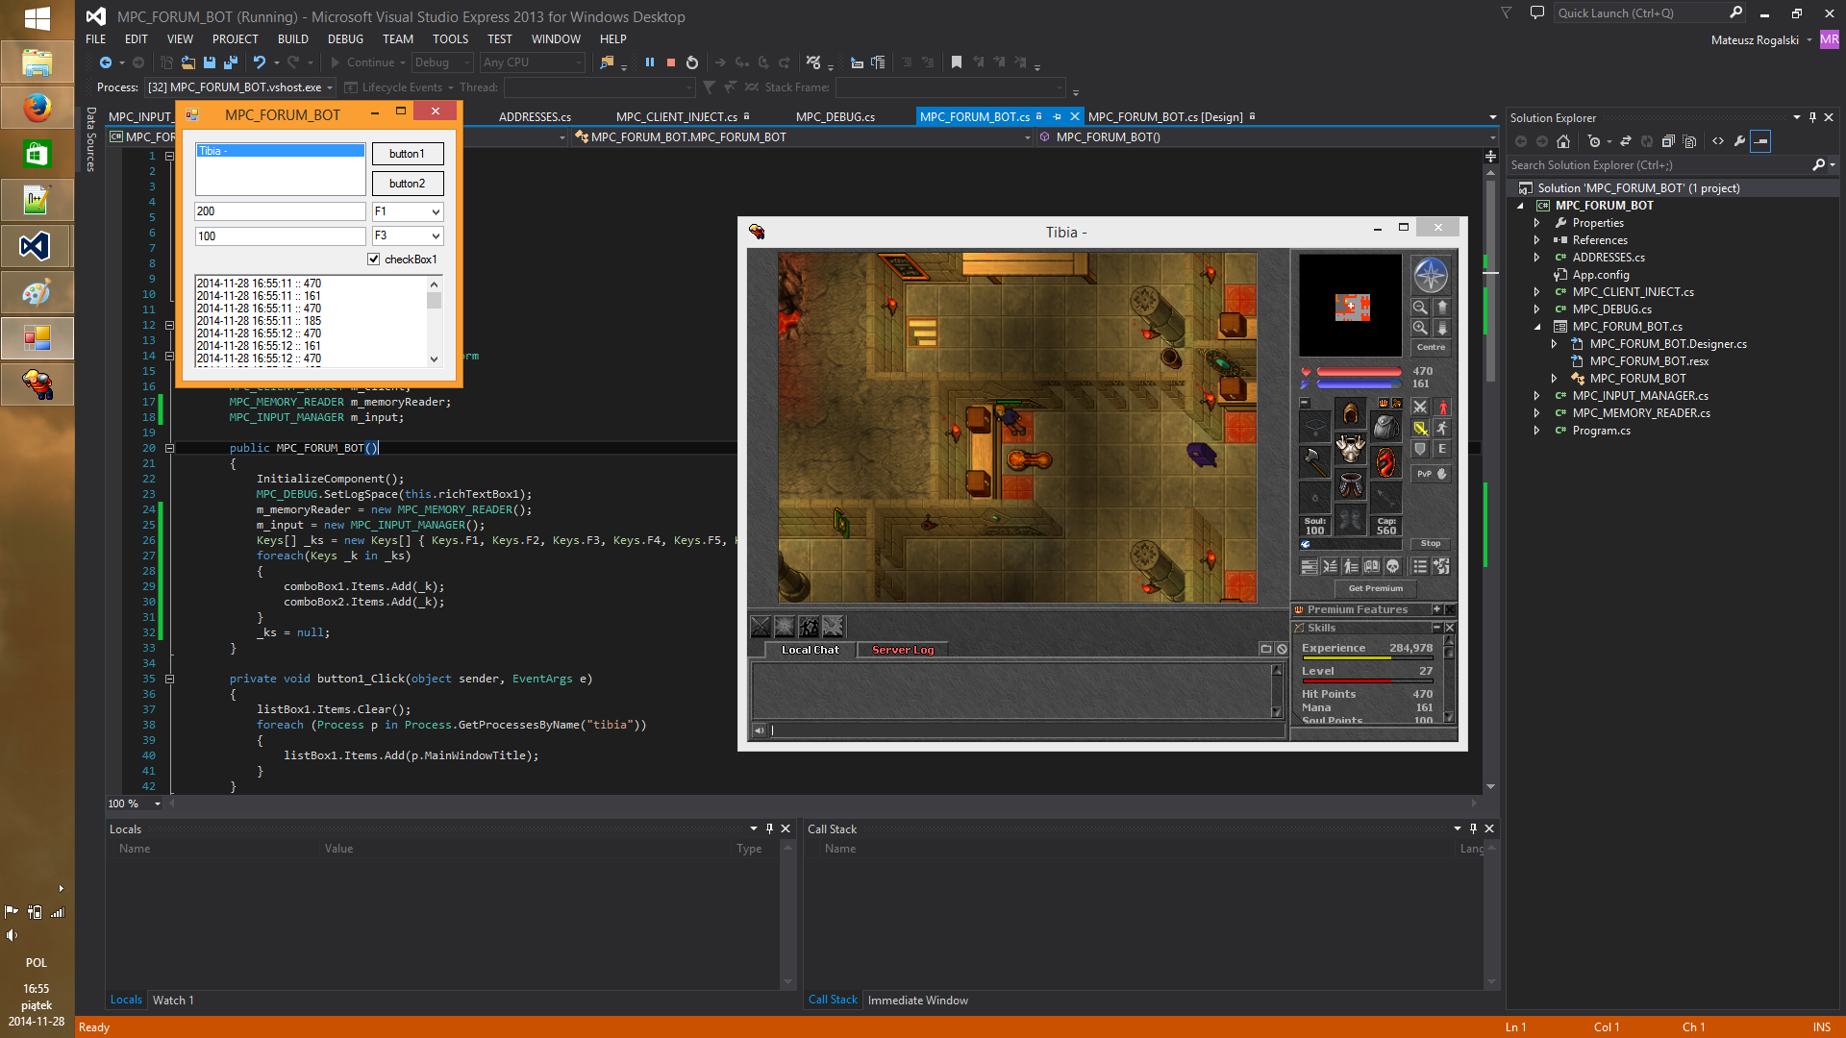Switch to the Immediate Window tab
The width and height of the screenshot is (1846, 1038).
pos(918,1001)
